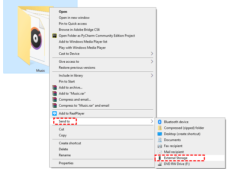Select Browse in Adobe Bridge CS6
This screenshot has width=232, height=169.
tap(103, 30)
